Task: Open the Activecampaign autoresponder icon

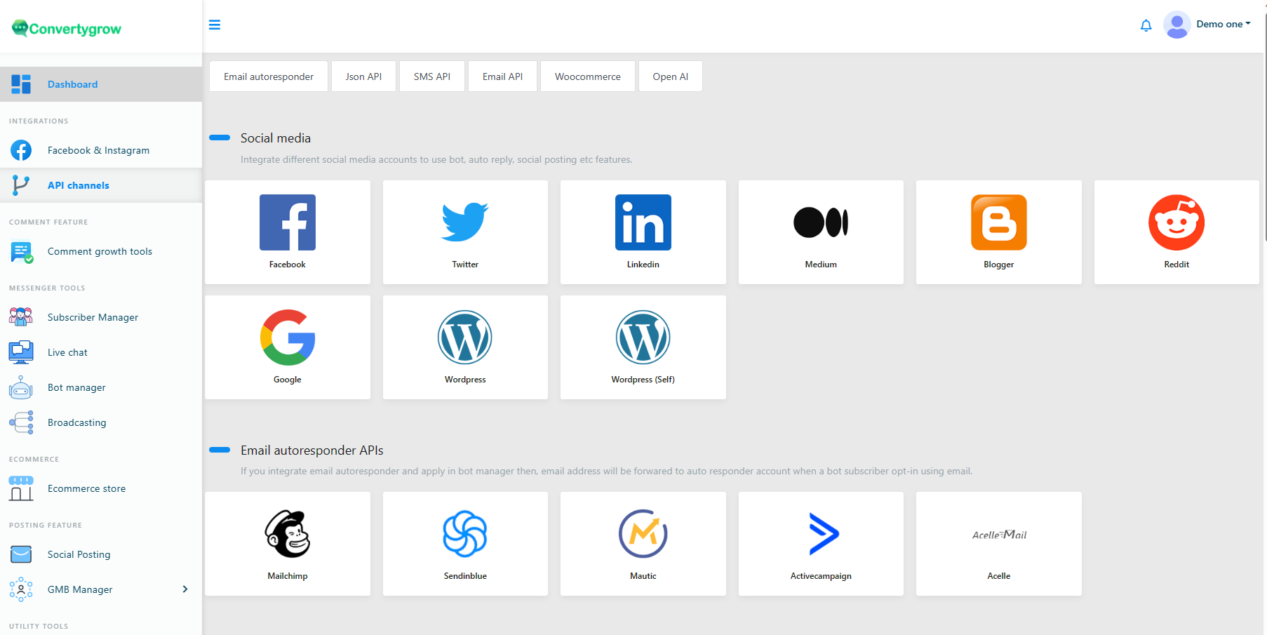Action: [824, 534]
